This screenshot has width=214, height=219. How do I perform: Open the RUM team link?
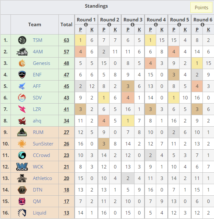[x=38, y=132]
